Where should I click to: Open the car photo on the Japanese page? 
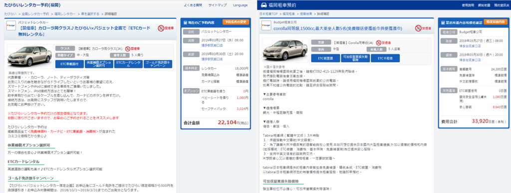click(x=29, y=57)
